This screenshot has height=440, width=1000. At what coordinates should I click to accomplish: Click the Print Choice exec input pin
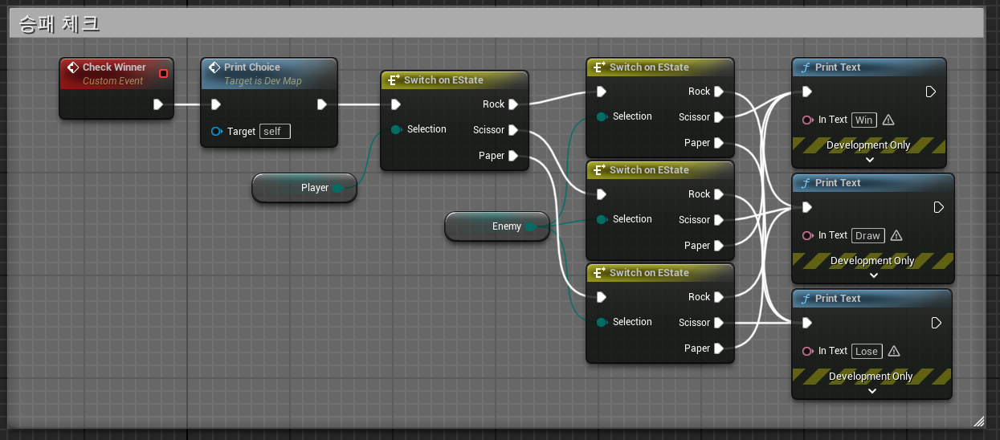click(216, 104)
